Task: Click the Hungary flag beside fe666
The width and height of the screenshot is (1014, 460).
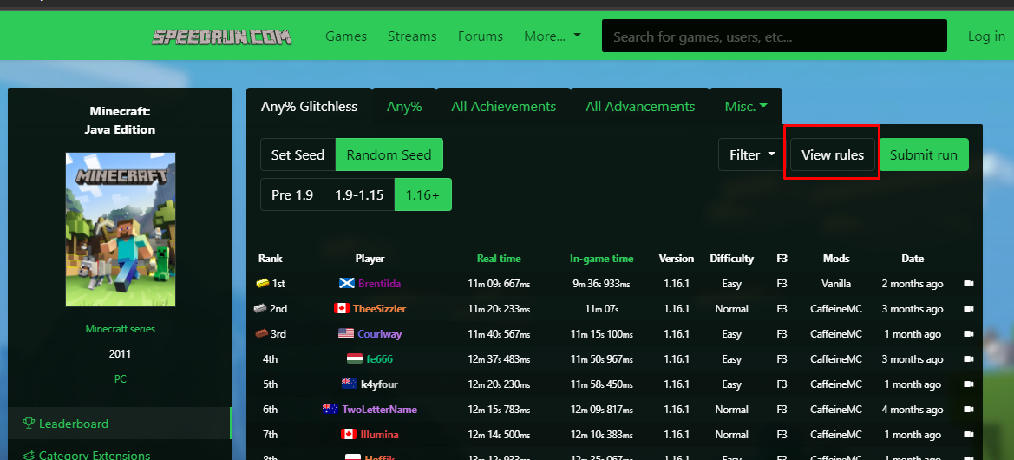Action: [355, 359]
